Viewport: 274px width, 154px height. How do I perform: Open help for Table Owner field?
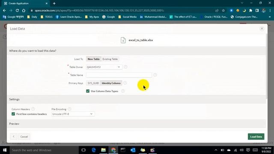(125, 67)
